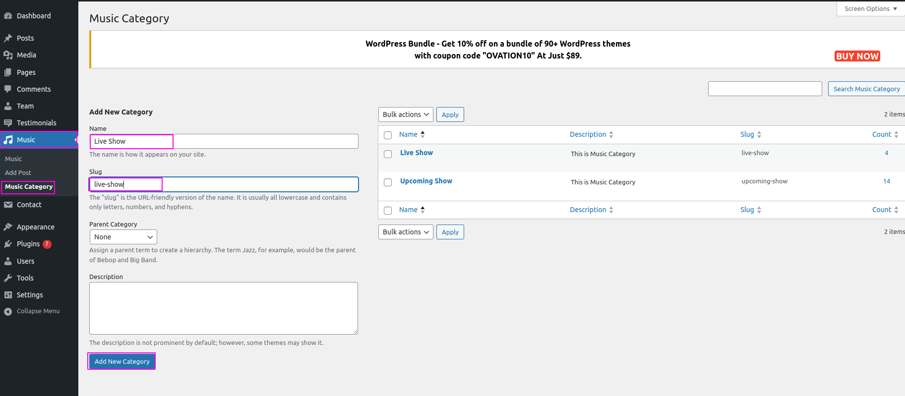
Task: Check the select-all checkbox in table footer
Action: pyautogui.click(x=388, y=210)
